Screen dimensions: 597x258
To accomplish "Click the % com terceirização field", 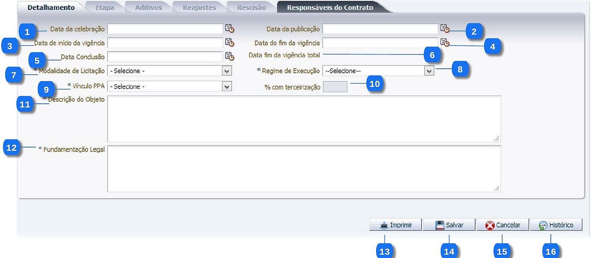I will click(335, 87).
